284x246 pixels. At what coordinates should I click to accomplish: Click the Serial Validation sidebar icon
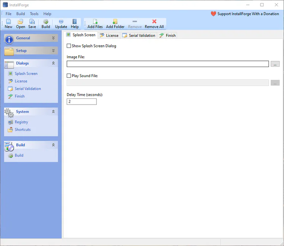pyautogui.click(x=10, y=89)
